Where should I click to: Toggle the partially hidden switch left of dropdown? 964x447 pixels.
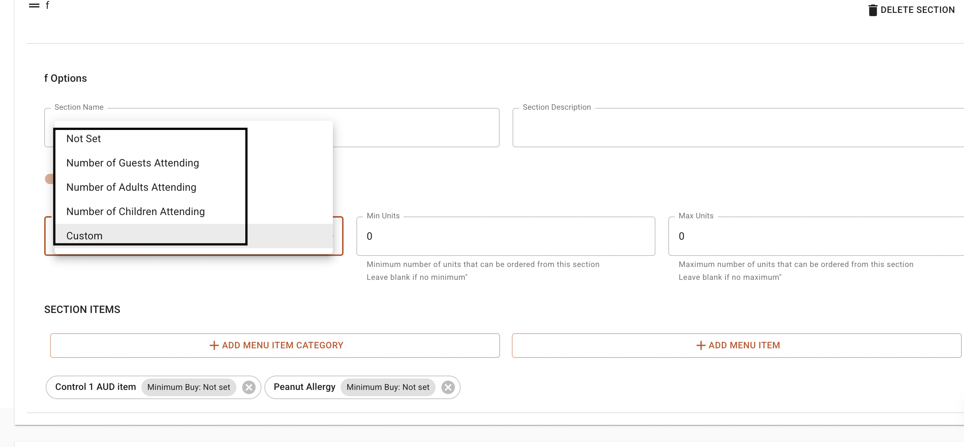coord(49,179)
